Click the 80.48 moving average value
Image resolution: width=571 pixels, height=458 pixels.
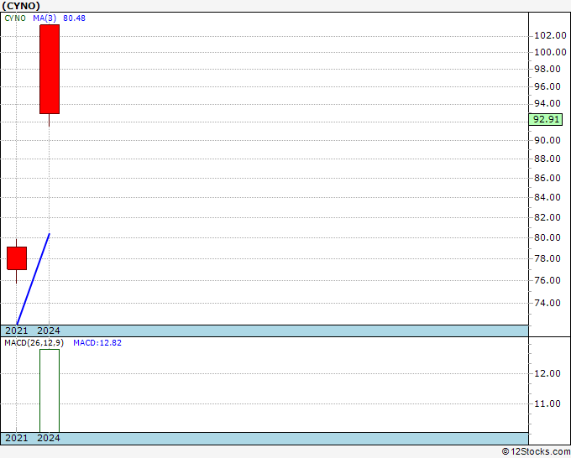point(74,18)
